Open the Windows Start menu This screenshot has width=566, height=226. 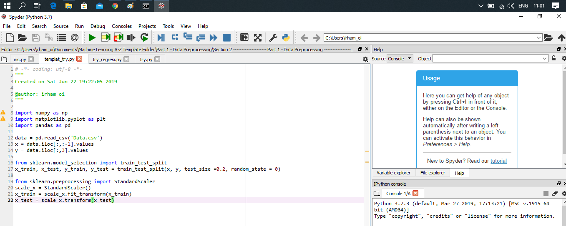(x=7, y=6)
